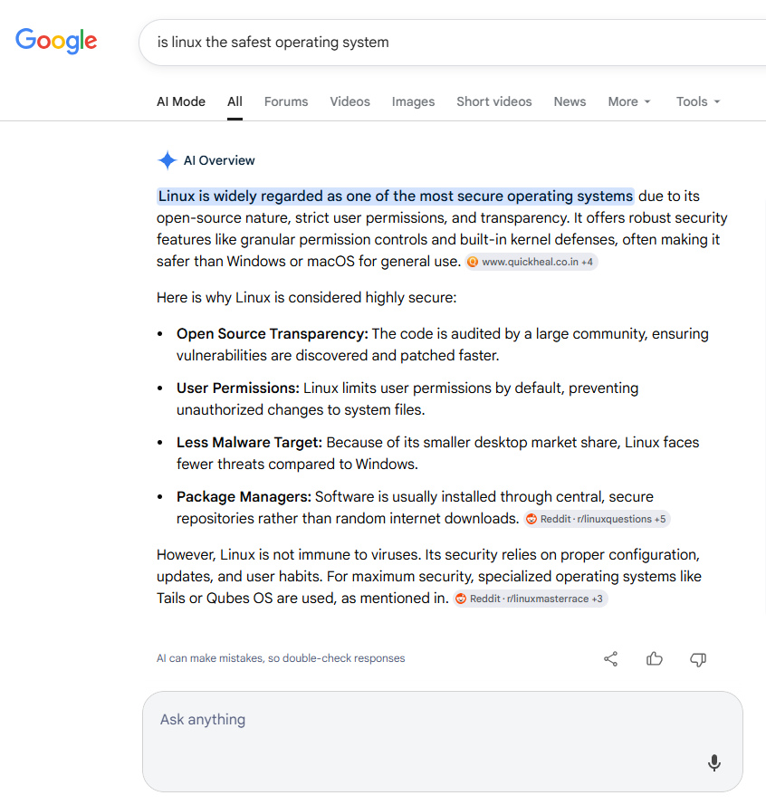Share the AI Overview response

coord(610,658)
